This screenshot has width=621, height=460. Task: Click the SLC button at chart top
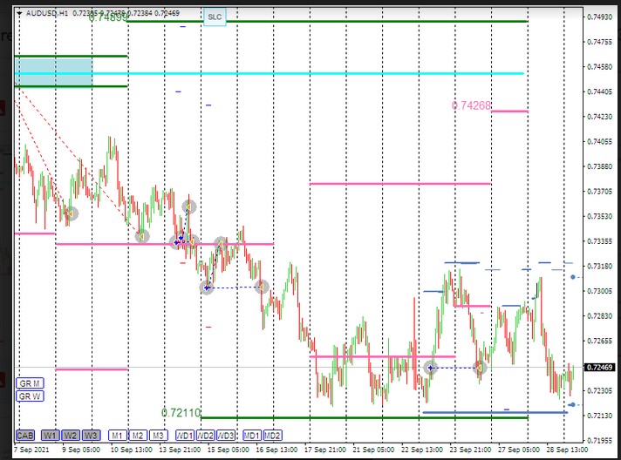tap(215, 17)
